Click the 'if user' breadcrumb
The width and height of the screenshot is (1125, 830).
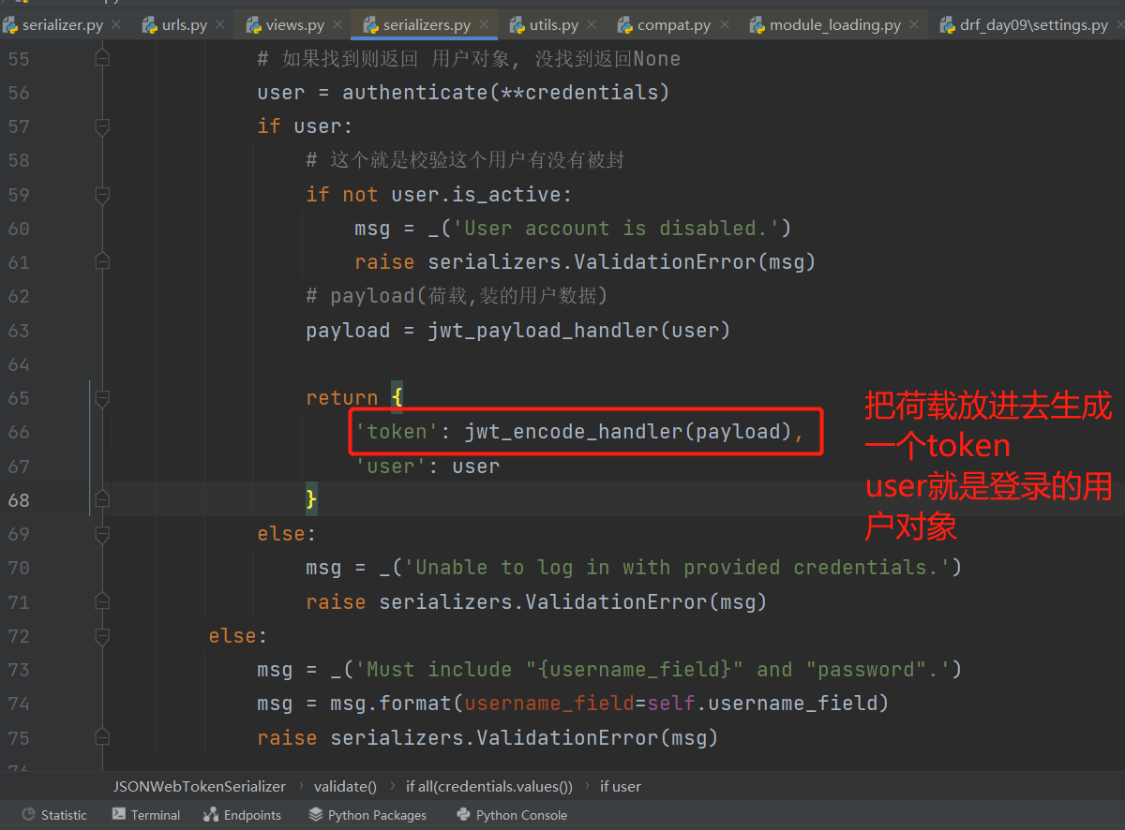[x=621, y=786]
